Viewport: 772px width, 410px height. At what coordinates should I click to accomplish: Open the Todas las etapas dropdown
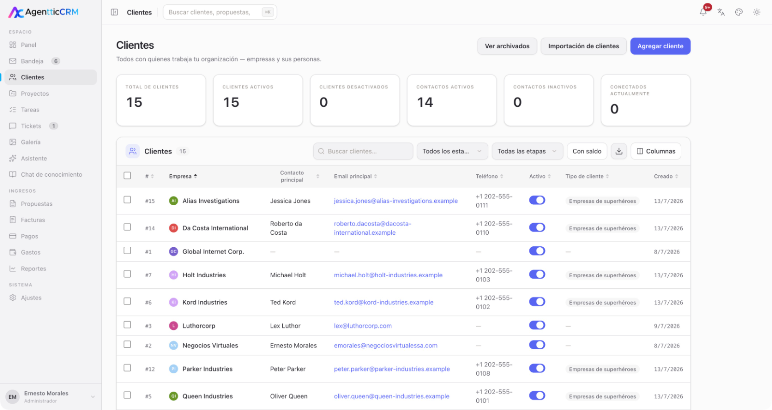coord(527,151)
